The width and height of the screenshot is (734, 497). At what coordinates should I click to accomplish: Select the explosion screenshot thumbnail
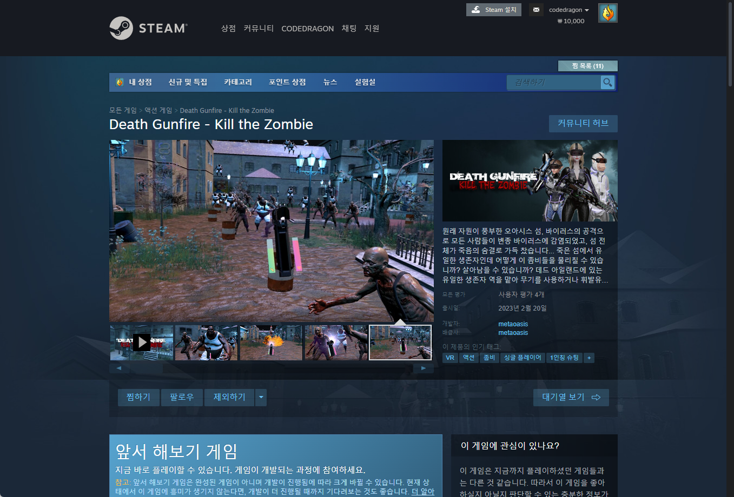click(272, 342)
